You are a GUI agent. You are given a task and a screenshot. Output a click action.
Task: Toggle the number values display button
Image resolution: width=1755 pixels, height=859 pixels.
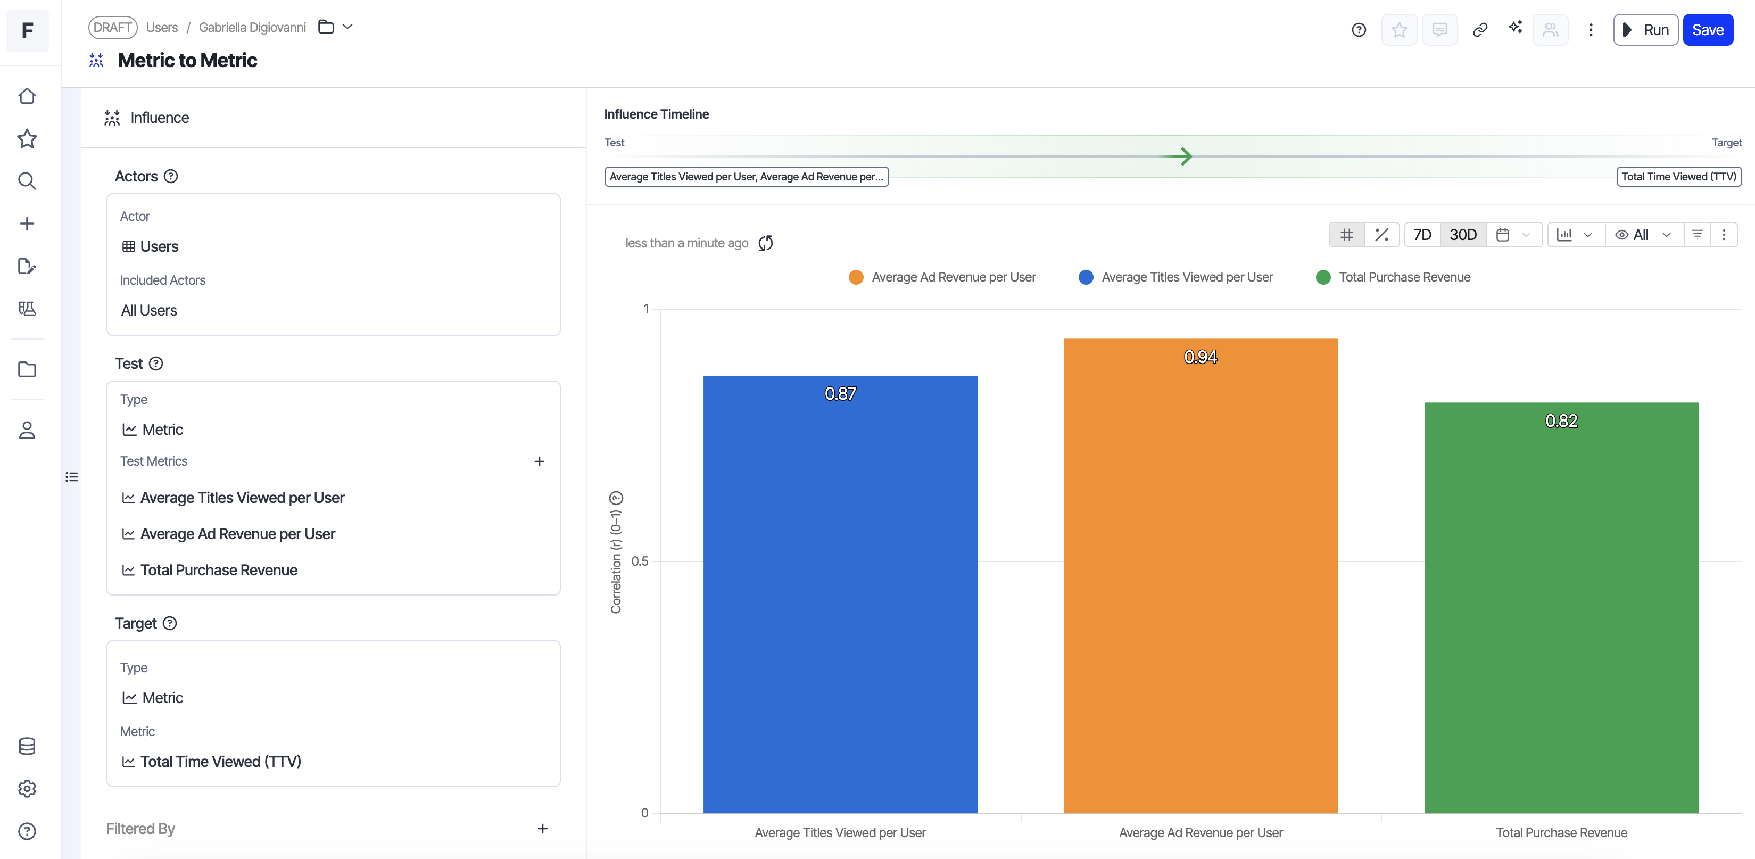pyautogui.click(x=1347, y=235)
